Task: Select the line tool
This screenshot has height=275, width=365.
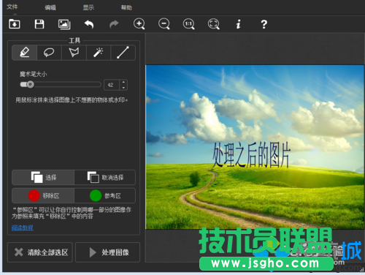Action: pyautogui.click(x=123, y=53)
